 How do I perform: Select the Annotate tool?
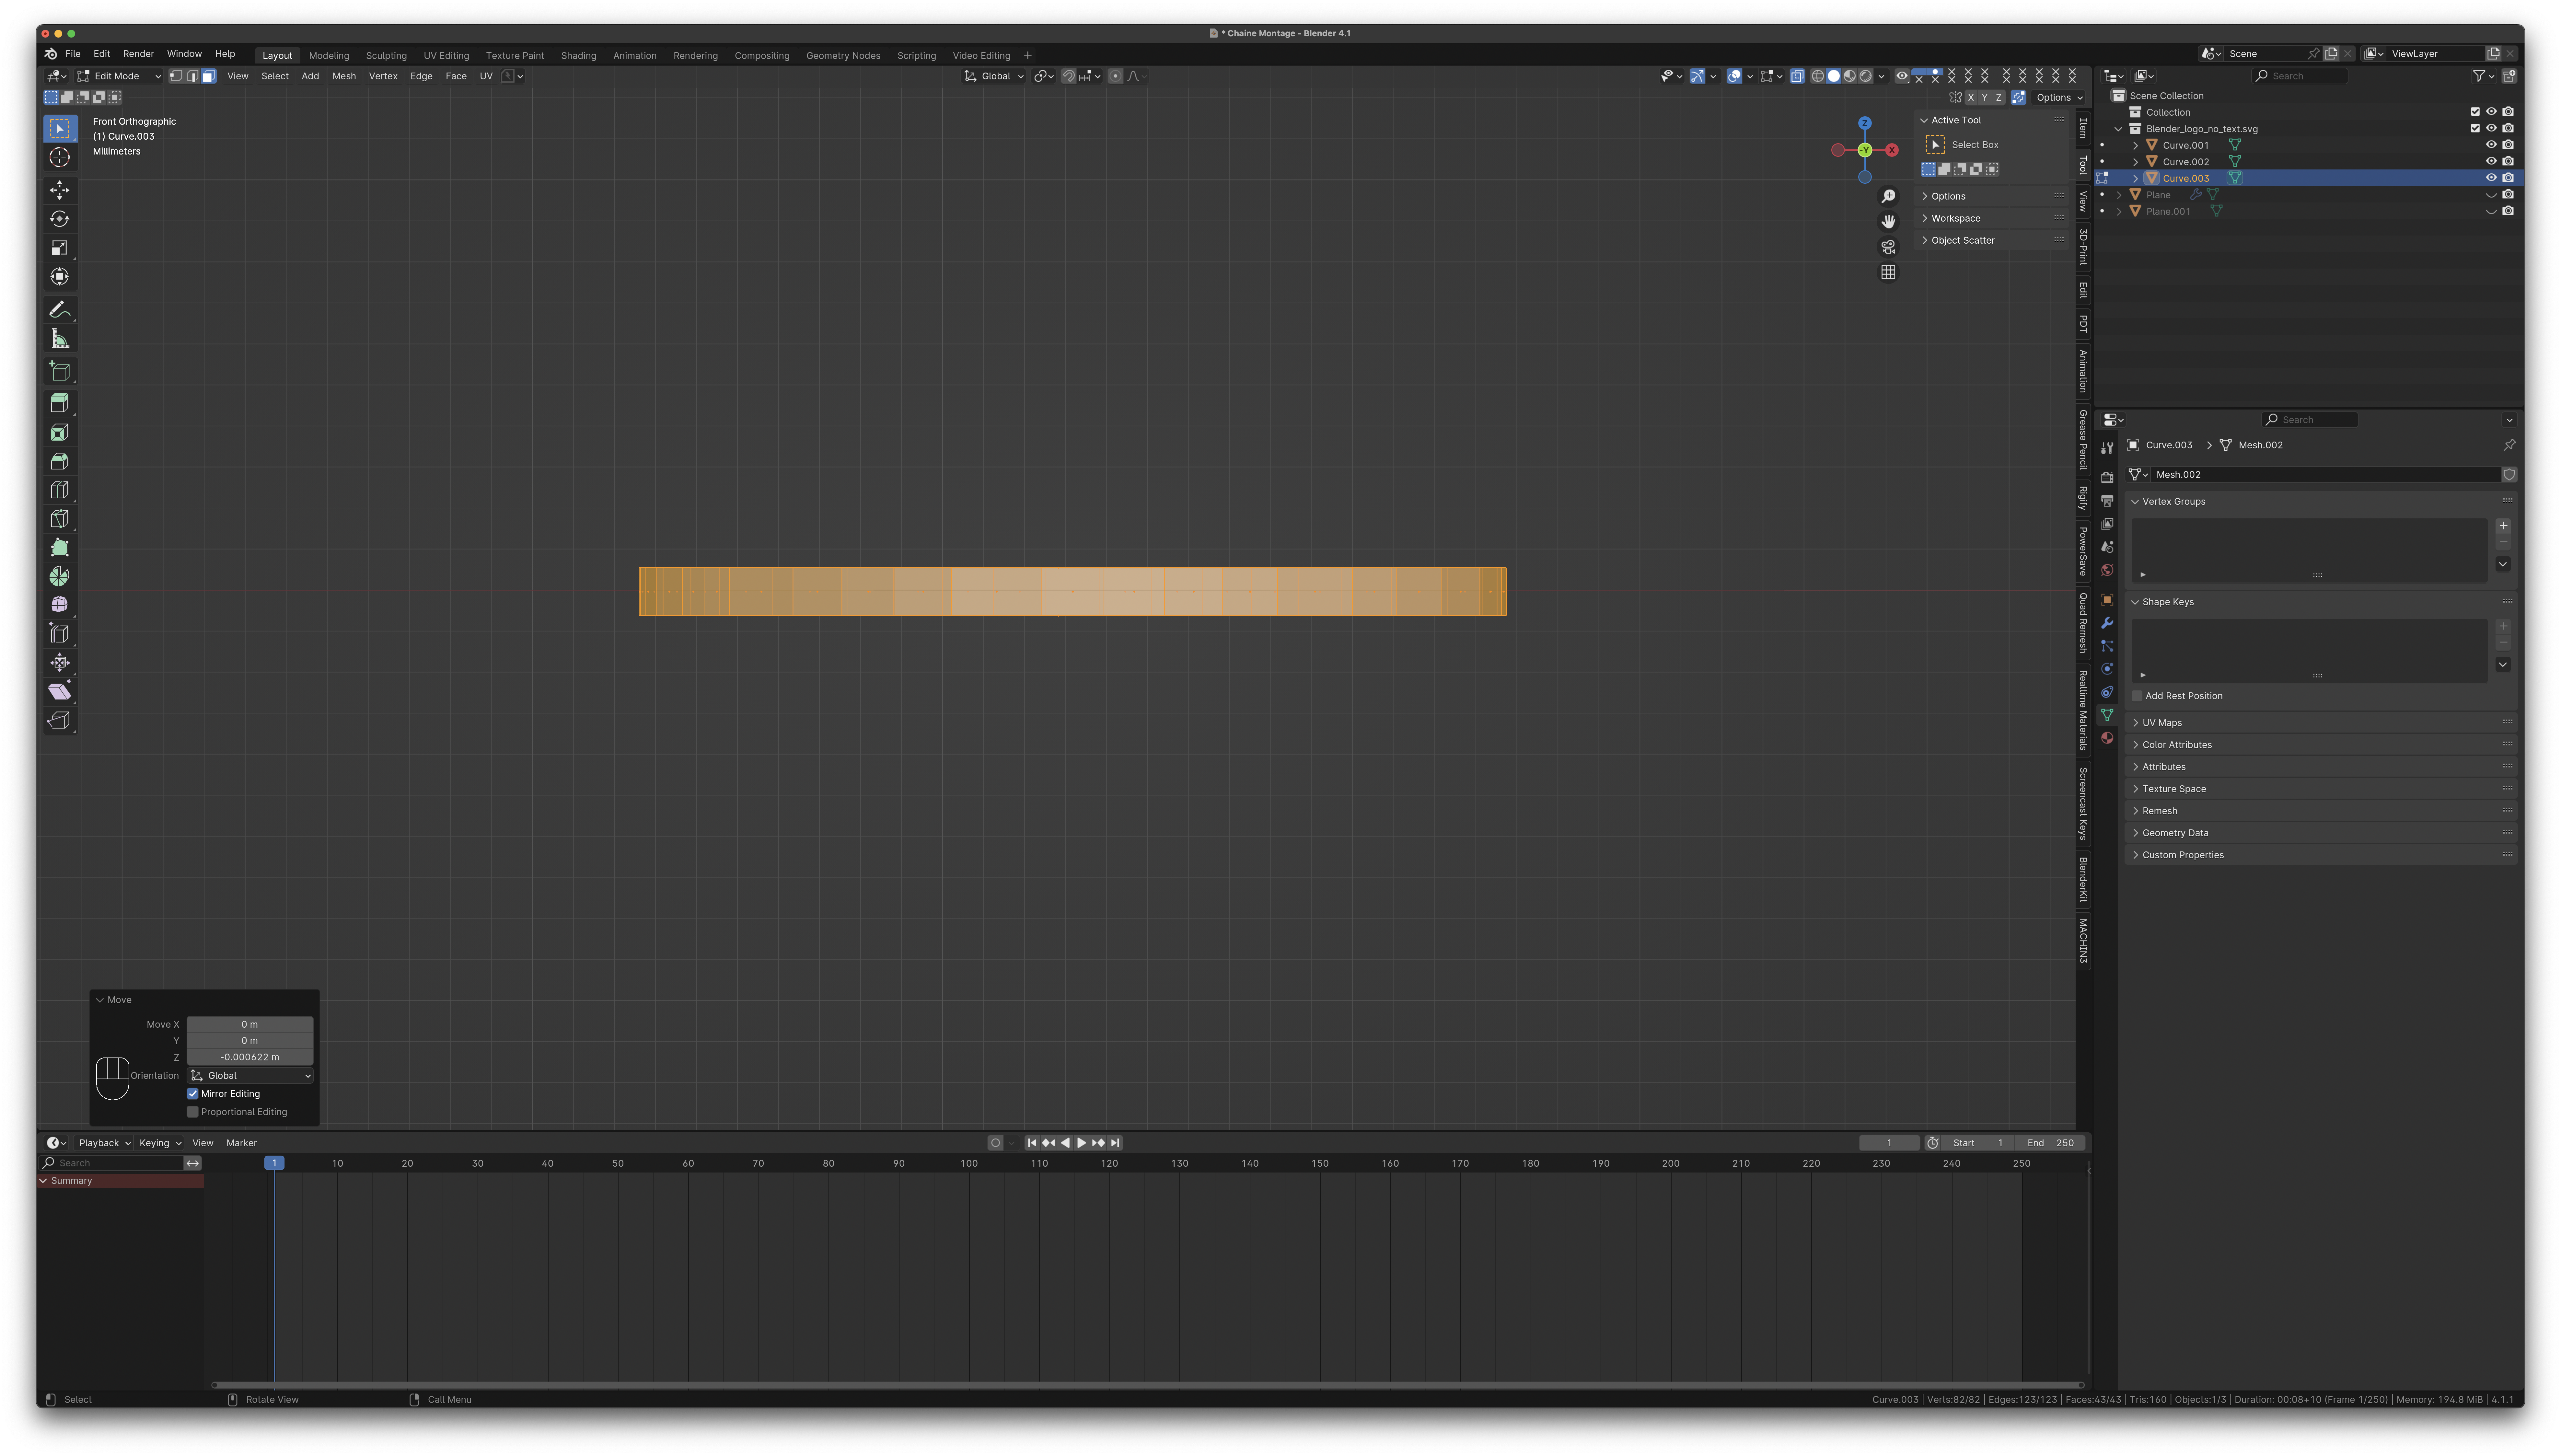(60, 310)
